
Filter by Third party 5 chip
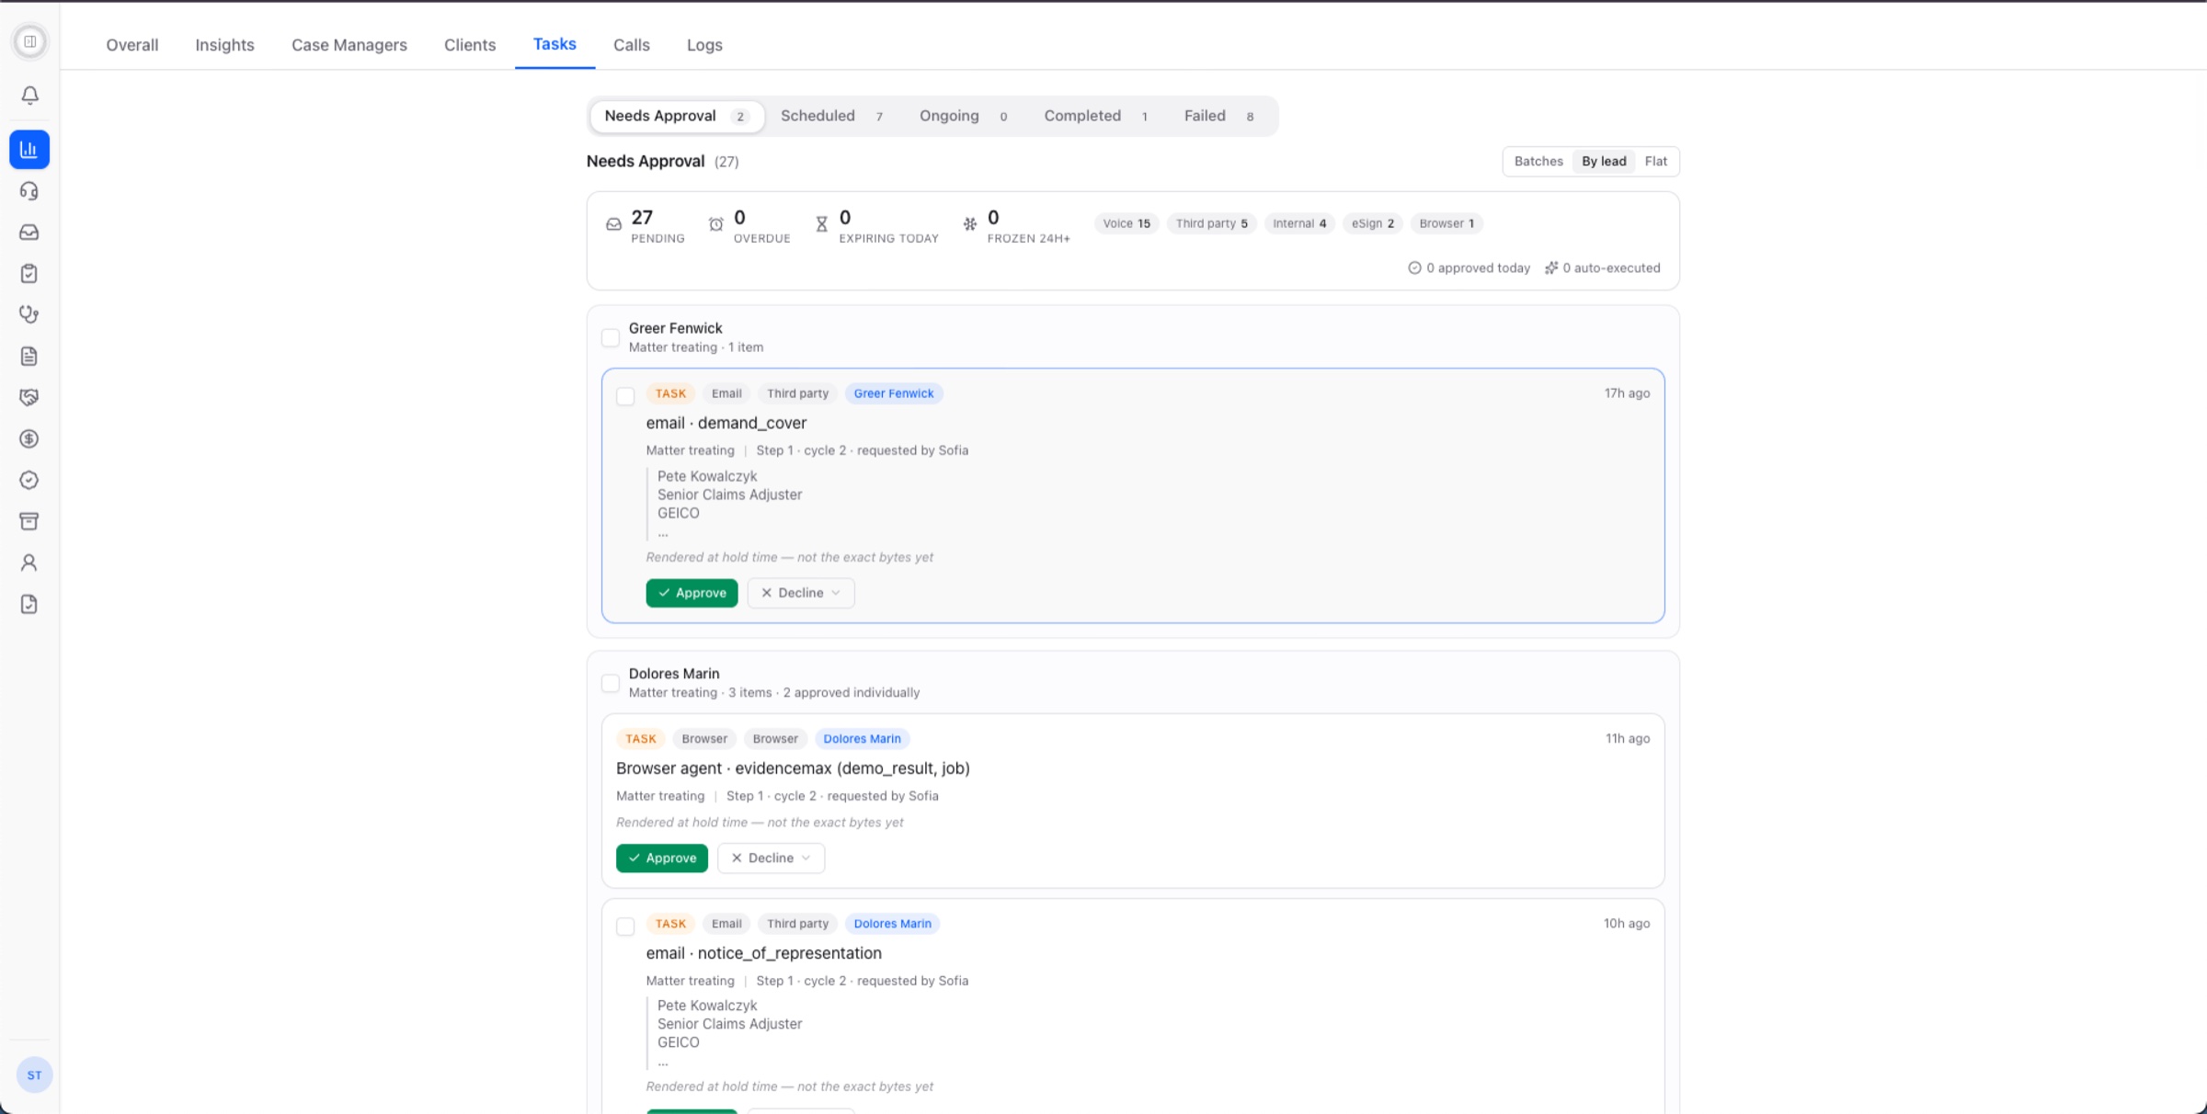(x=1211, y=223)
